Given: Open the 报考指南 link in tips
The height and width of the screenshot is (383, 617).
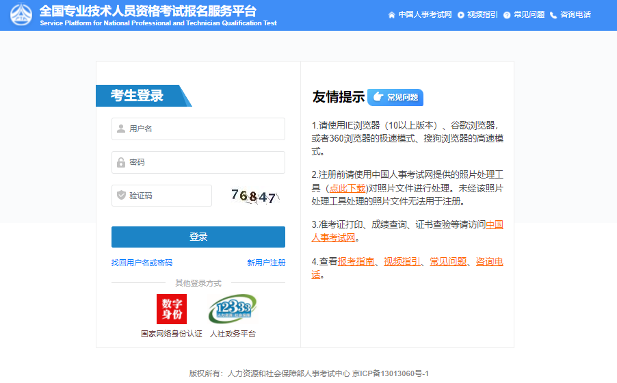Looking at the screenshot, I should [356, 261].
